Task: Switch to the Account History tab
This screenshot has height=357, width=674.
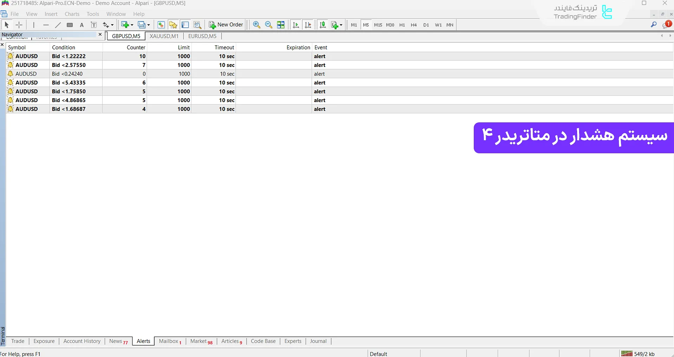Action: click(82, 341)
